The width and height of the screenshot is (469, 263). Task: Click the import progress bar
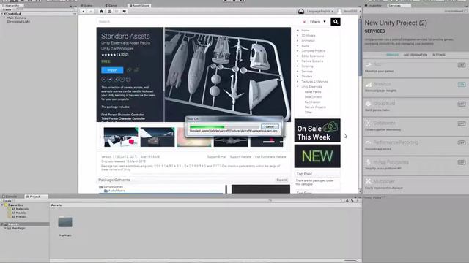(224, 126)
